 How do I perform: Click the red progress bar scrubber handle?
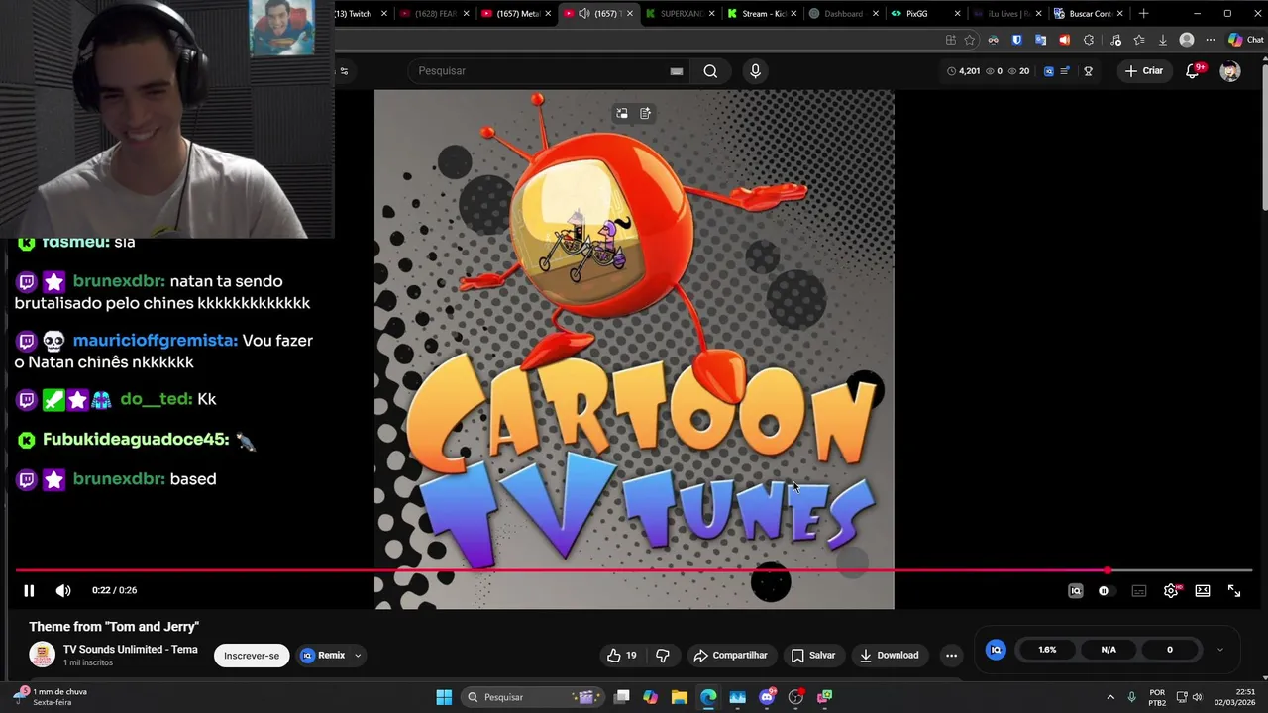pyautogui.click(x=1107, y=570)
